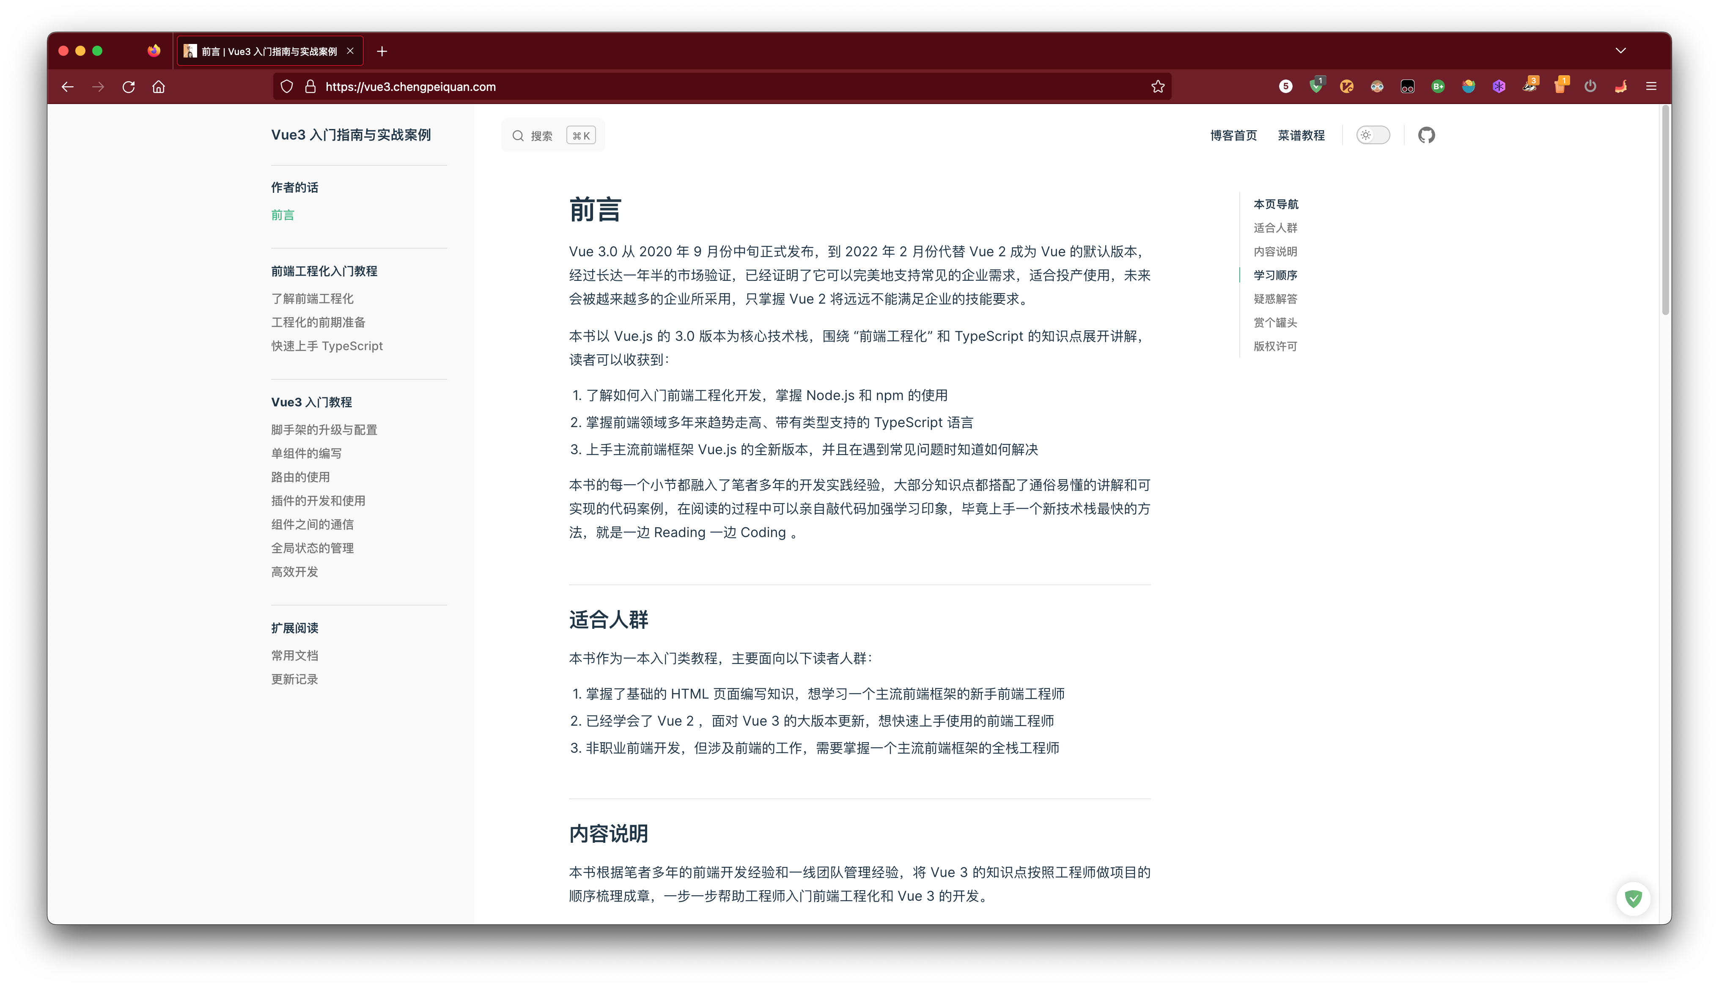Click the orange trash can extension icon
Viewport: 1719px width, 987px height.
[1560, 87]
